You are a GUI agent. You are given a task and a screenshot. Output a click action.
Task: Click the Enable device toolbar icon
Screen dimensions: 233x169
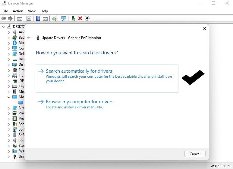[74, 18]
